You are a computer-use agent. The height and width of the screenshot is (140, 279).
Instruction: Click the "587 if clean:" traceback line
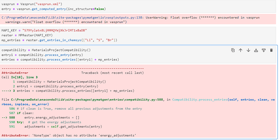click(x=21, y=113)
